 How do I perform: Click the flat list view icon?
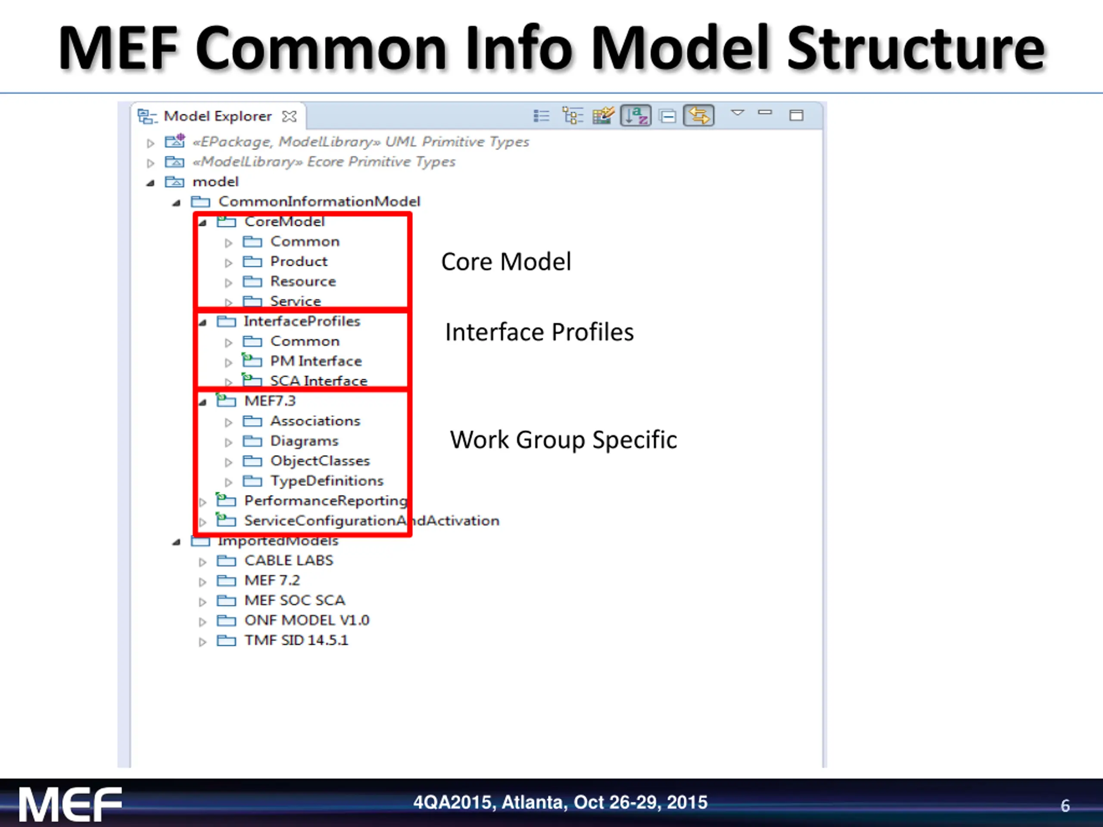tap(541, 116)
